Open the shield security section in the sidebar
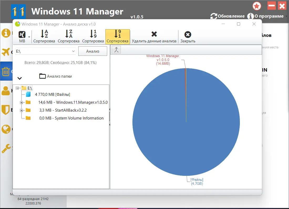This screenshot has width=289, height=209. 5,110
